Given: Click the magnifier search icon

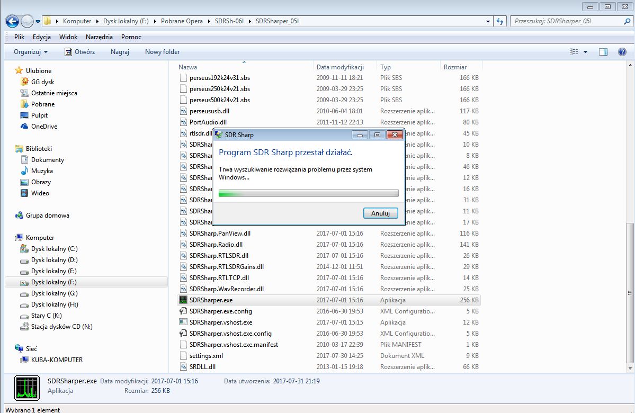Looking at the screenshot, I should point(627,22).
